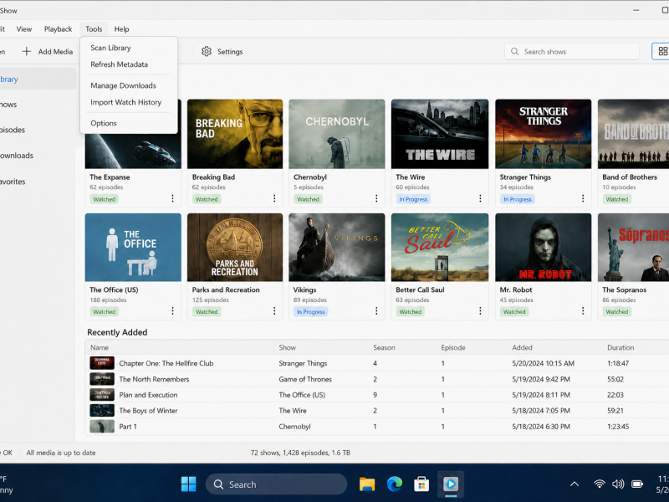This screenshot has height=502, width=669.
Task: Open more options for The Wire card
Action: pos(480,198)
